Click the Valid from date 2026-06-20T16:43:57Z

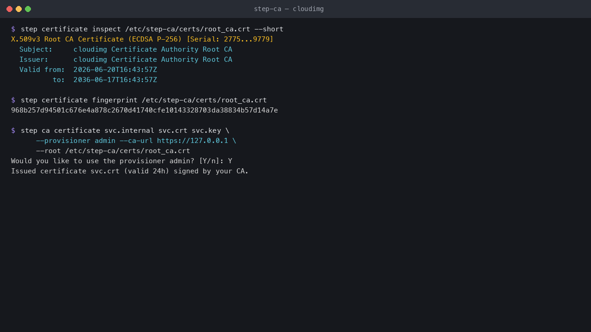pyautogui.click(x=115, y=70)
